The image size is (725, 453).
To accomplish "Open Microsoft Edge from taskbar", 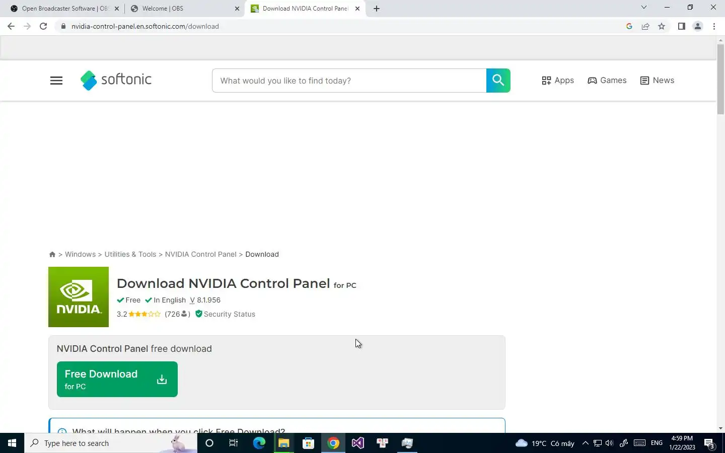I will tap(259, 443).
